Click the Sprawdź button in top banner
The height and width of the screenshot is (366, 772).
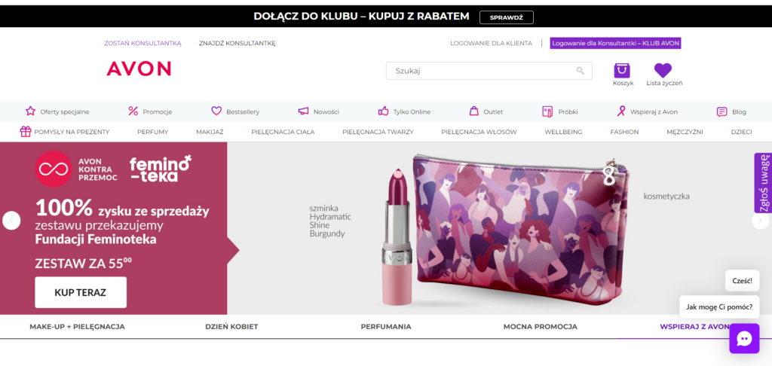coord(506,17)
